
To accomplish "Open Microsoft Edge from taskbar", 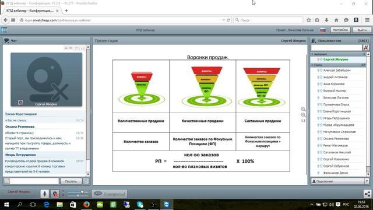I will click(x=47, y=205).
